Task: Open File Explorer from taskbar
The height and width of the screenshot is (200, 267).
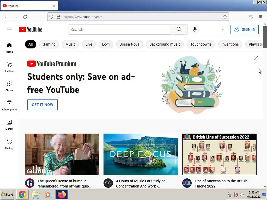Action: pyautogui.click(x=35, y=195)
